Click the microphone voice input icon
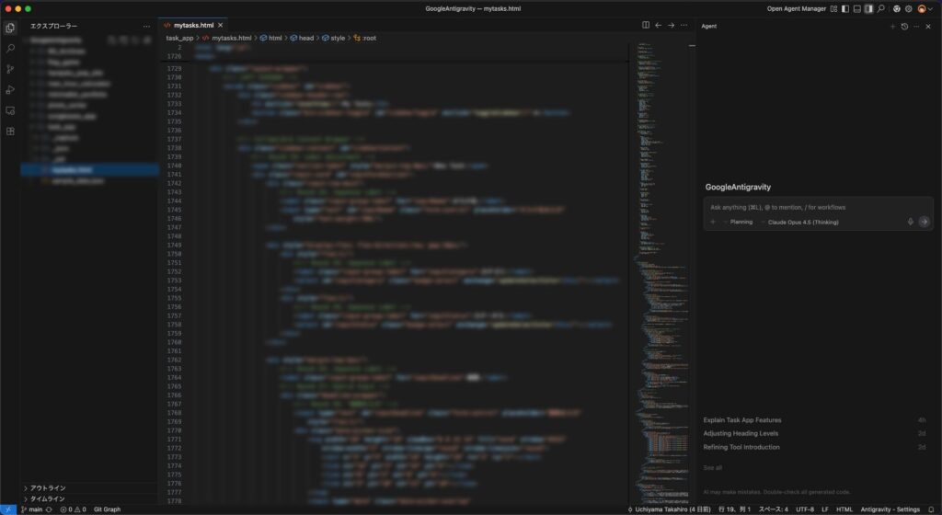Viewport: 942px width, 515px height. click(910, 222)
